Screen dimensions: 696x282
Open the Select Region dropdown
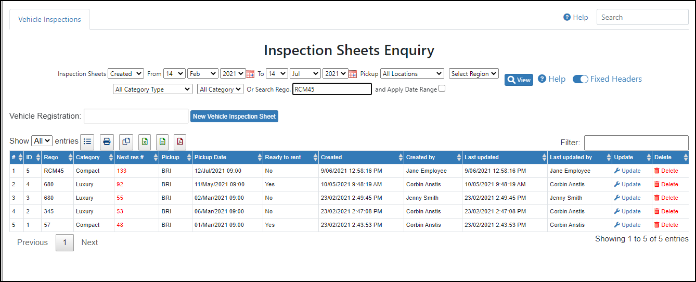pyautogui.click(x=474, y=74)
